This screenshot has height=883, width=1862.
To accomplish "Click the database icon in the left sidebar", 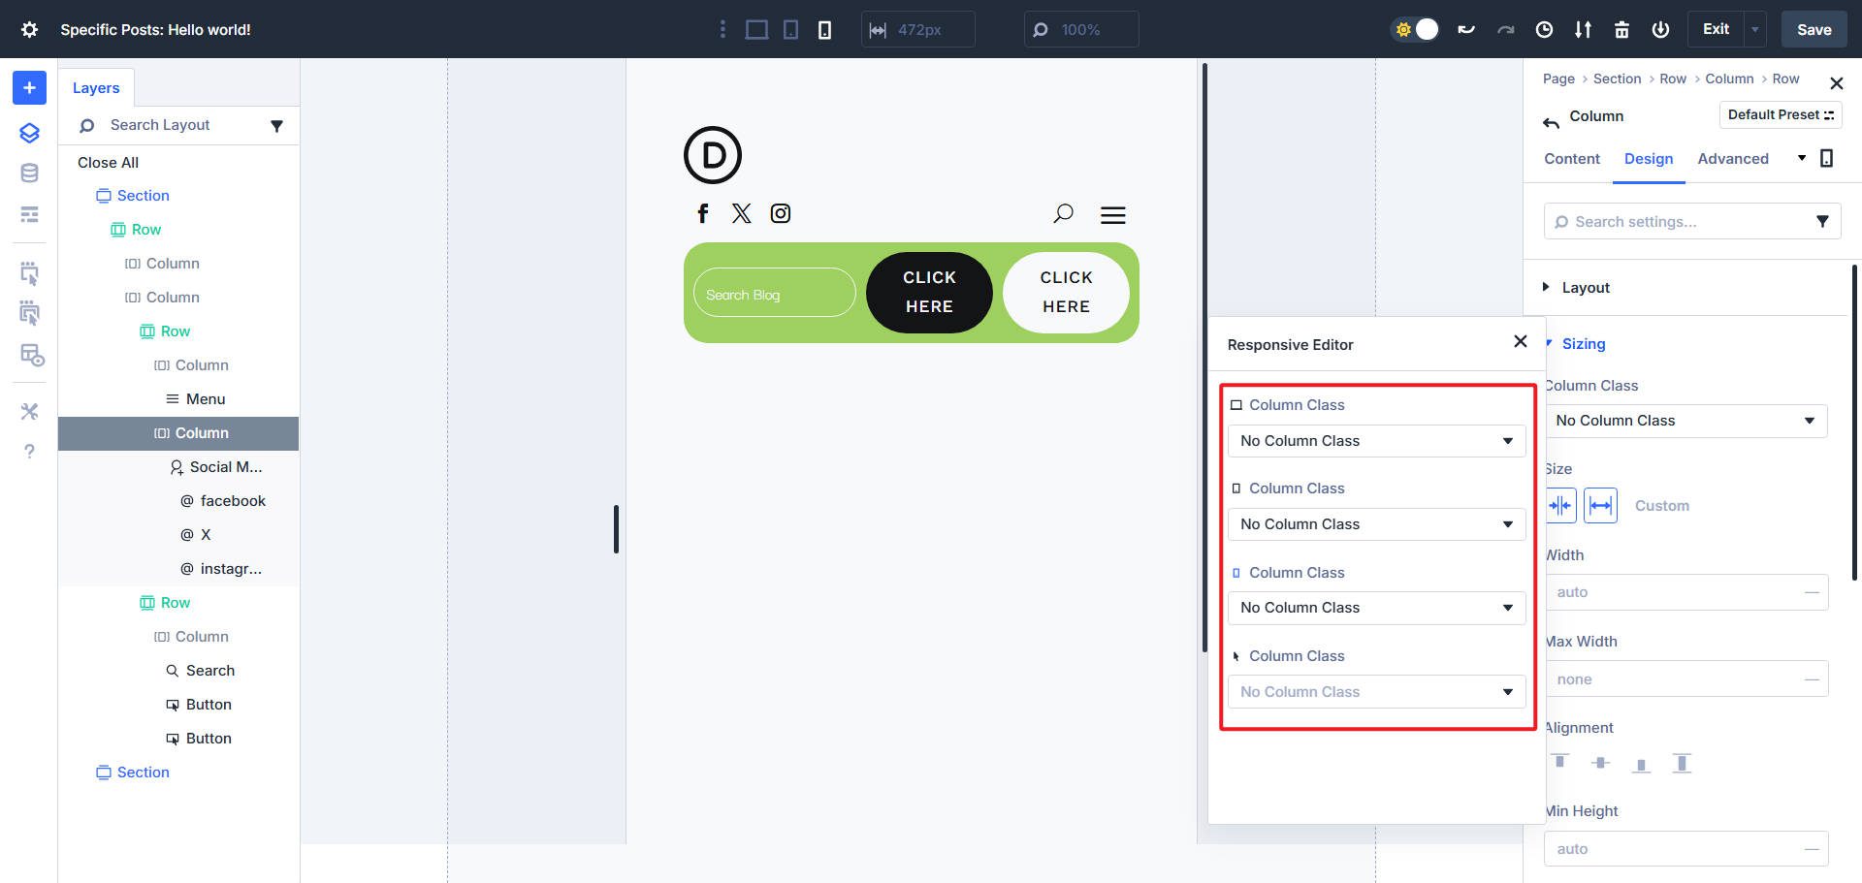I will click(x=28, y=173).
